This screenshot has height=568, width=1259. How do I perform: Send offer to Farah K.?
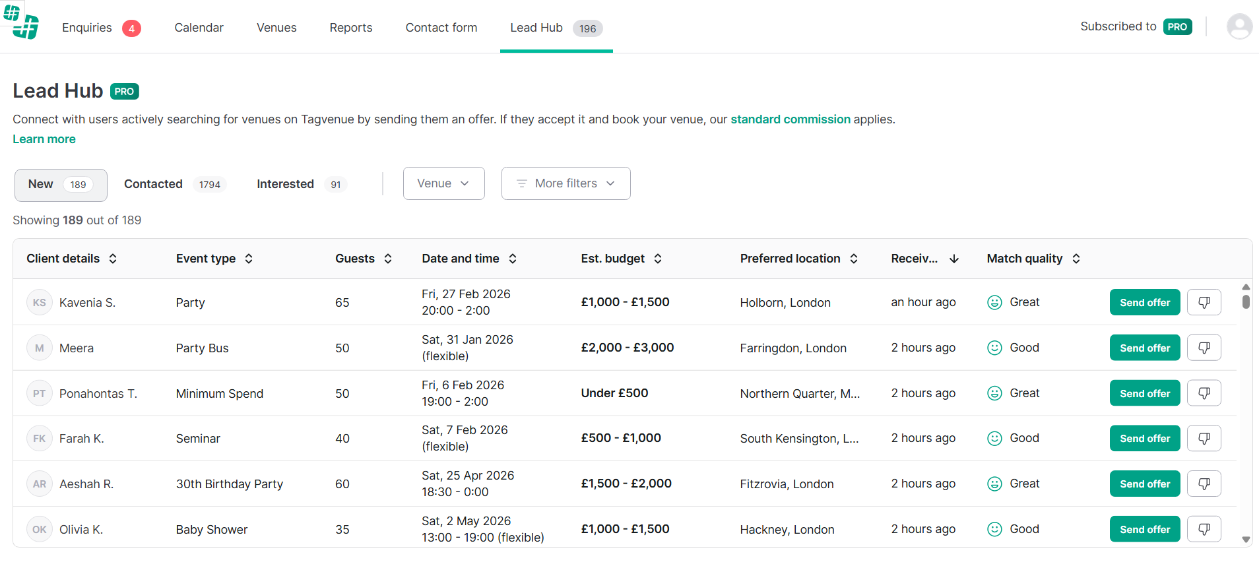tap(1145, 438)
